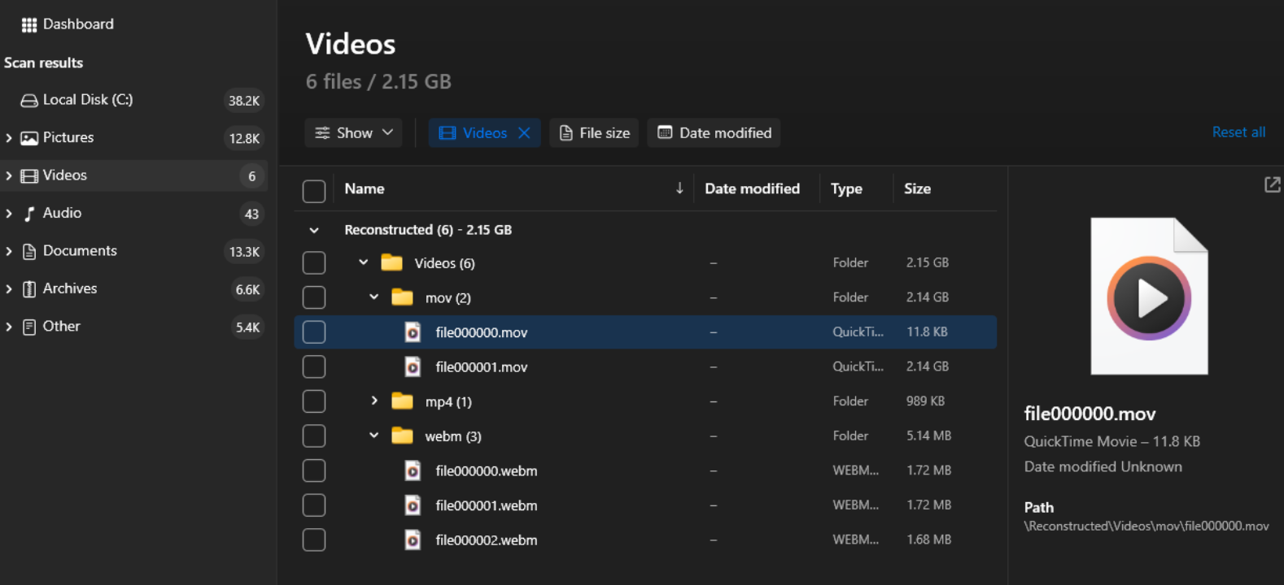
Task: Click file000000.mov file icon
Action: (413, 331)
